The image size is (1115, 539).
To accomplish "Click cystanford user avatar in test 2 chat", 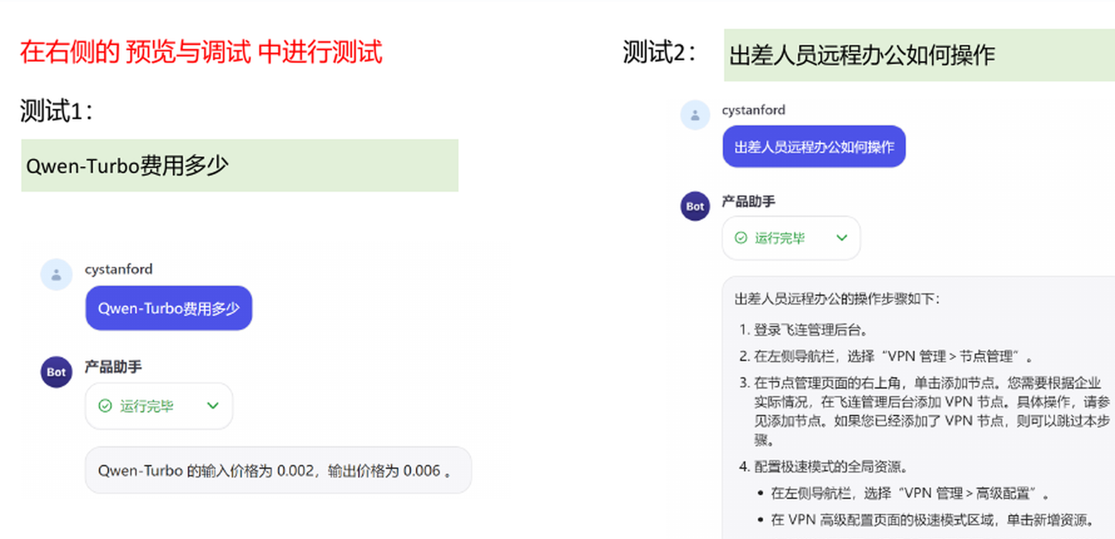I will coord(695,115).
